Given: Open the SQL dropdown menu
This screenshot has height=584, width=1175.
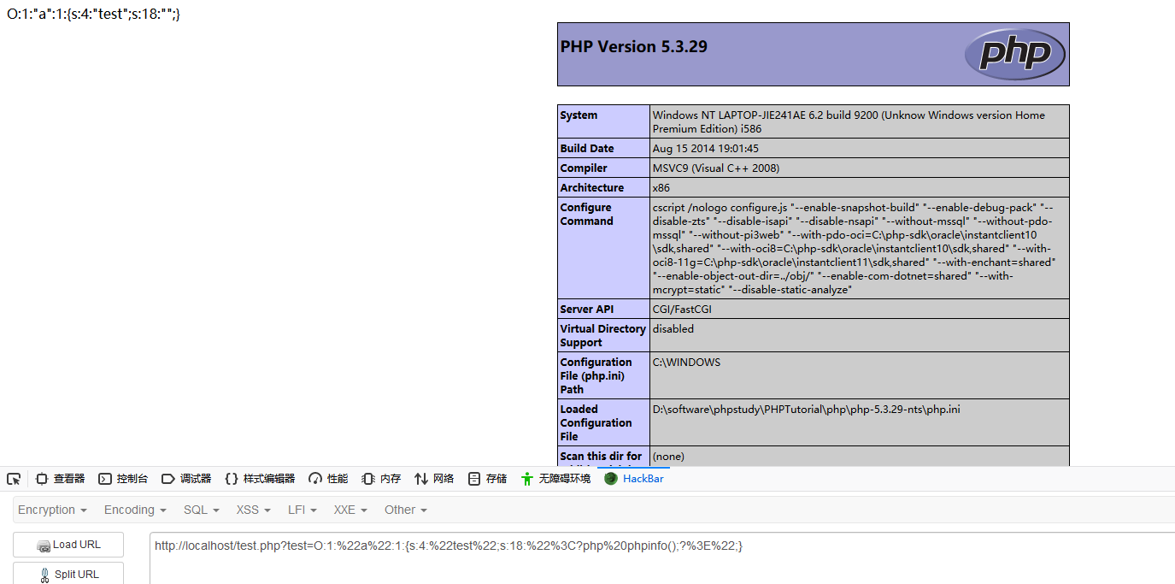Looking at the screenshot, I should coord(202,510).
